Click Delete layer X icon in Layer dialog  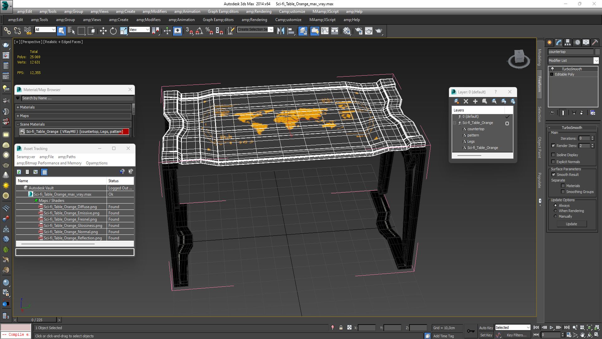point(466,101)
